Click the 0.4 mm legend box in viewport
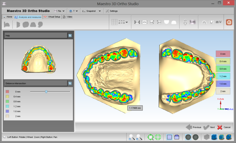The height and width of the screenshot is (143, 236). point(223,61)
